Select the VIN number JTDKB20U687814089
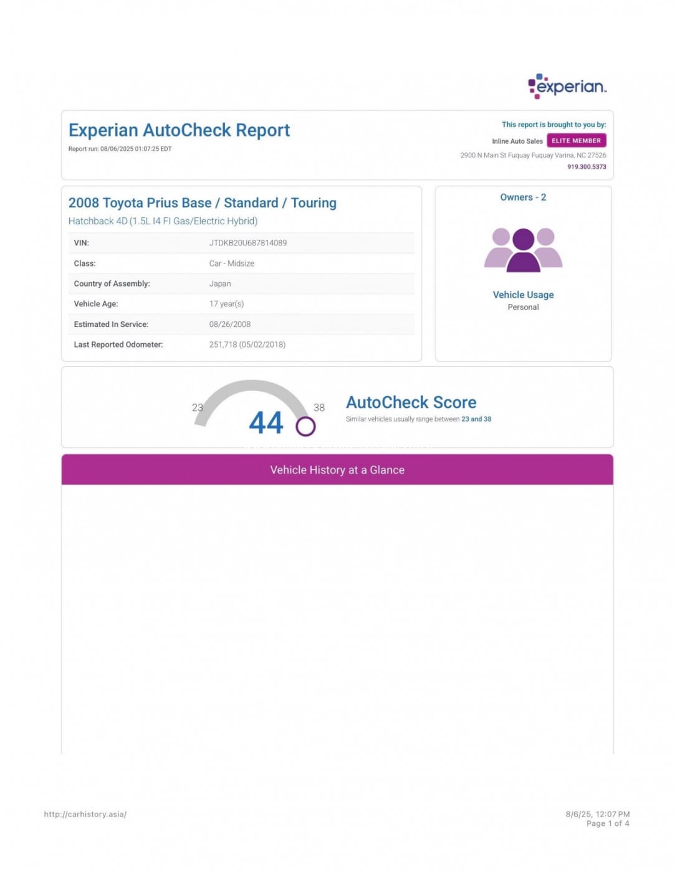This screenshot has height=872, width=675. pos(247,243)
